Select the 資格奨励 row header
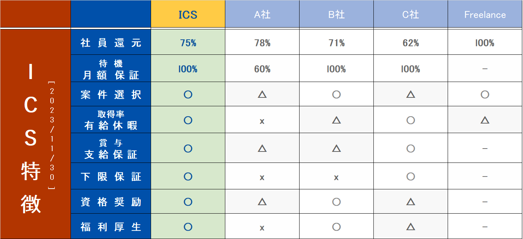 [111, 202]
